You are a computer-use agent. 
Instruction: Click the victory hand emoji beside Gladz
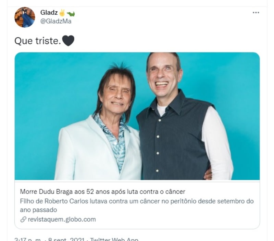point(62,13)
